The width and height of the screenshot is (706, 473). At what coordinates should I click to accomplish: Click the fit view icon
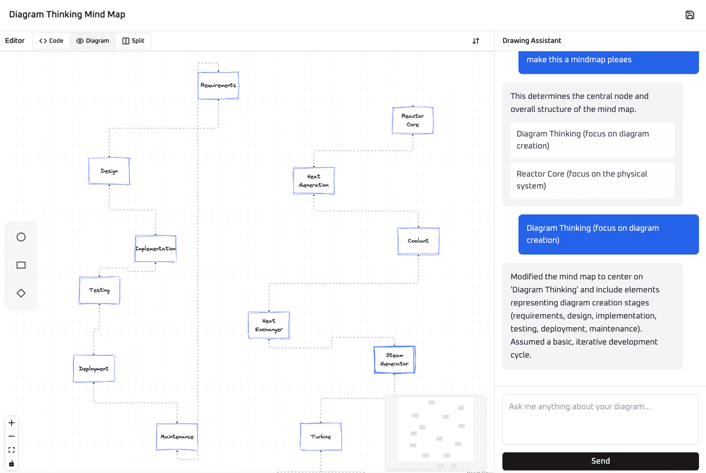(12, 450)
